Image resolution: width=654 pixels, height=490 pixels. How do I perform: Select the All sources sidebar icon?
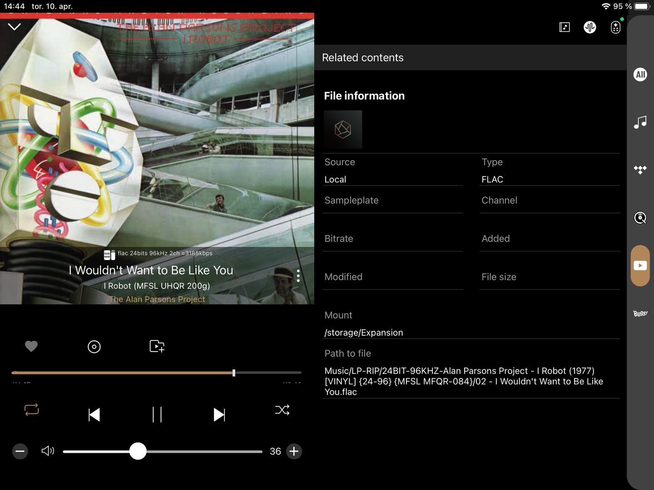[x=640, y=74]
